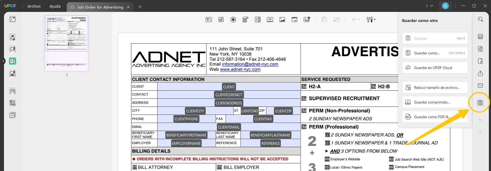
Task: Toggle the H2-A checkbox field
Action: pos(304,87)
